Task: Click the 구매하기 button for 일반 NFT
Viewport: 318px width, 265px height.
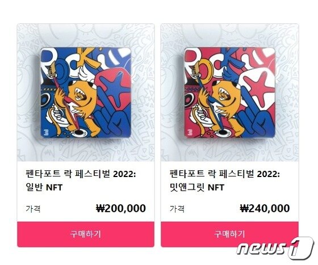Action: tap(86, 234)
